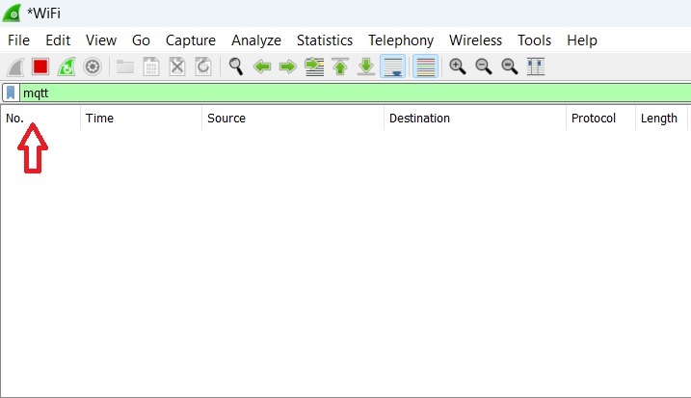Screen dimensions: 691x398
Task: Jump to the first packet
Action: pos(340,67)
